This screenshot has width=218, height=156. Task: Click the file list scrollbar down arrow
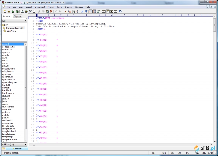point(25,140)
